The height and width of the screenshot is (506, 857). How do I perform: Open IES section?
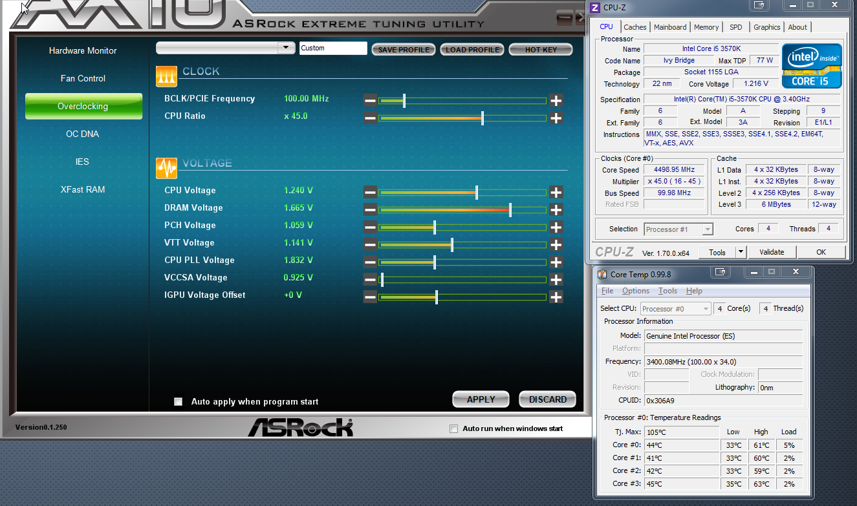83,162
